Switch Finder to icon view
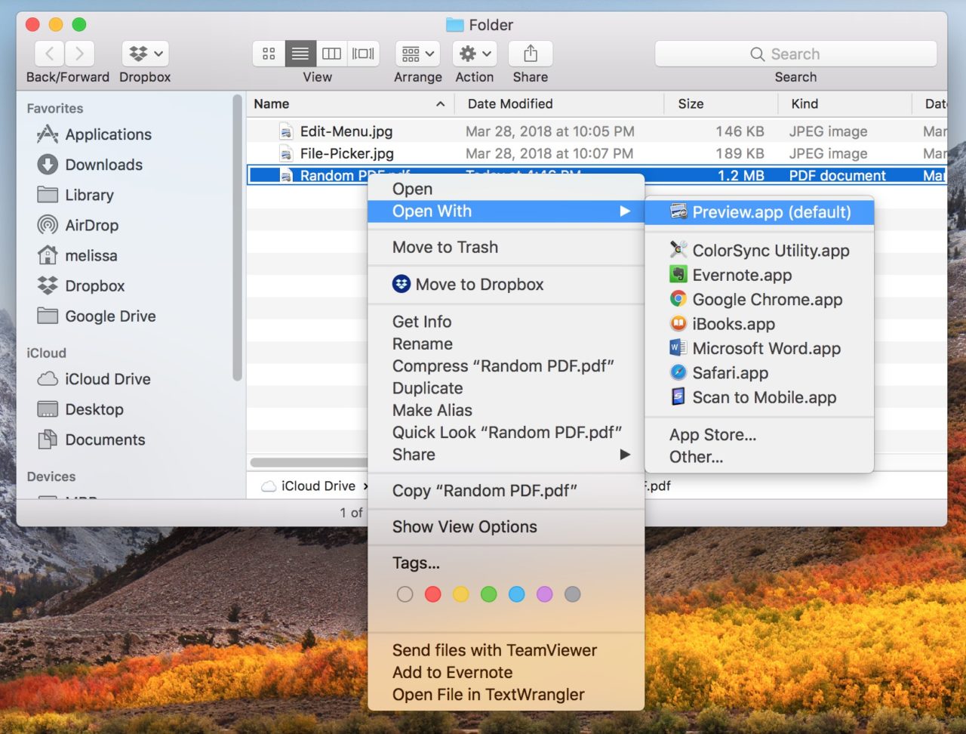 point(268,54)
